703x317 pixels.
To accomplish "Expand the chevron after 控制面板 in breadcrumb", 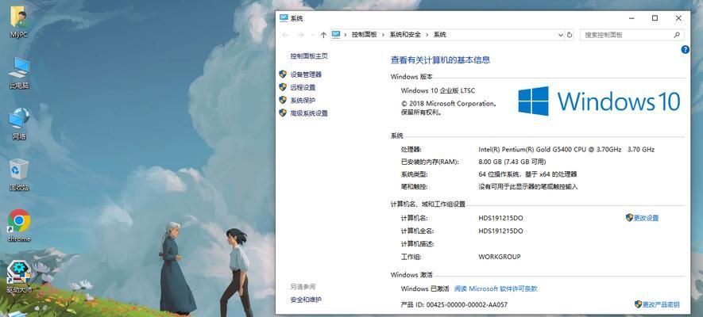I will [384, 35].
